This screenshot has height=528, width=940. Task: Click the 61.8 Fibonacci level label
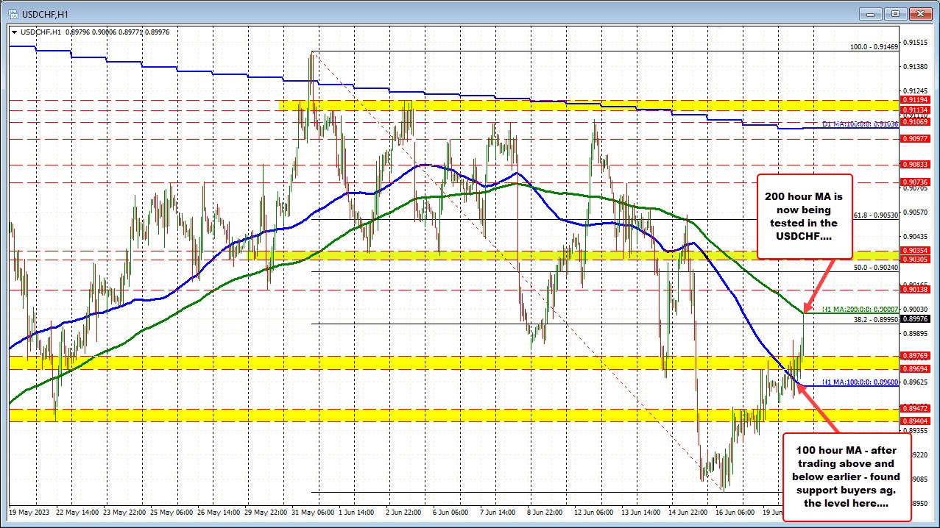pyautogui.click(x=875, y=215)
